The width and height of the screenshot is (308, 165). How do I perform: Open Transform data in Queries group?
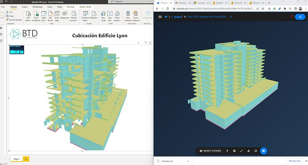[85, 16]
